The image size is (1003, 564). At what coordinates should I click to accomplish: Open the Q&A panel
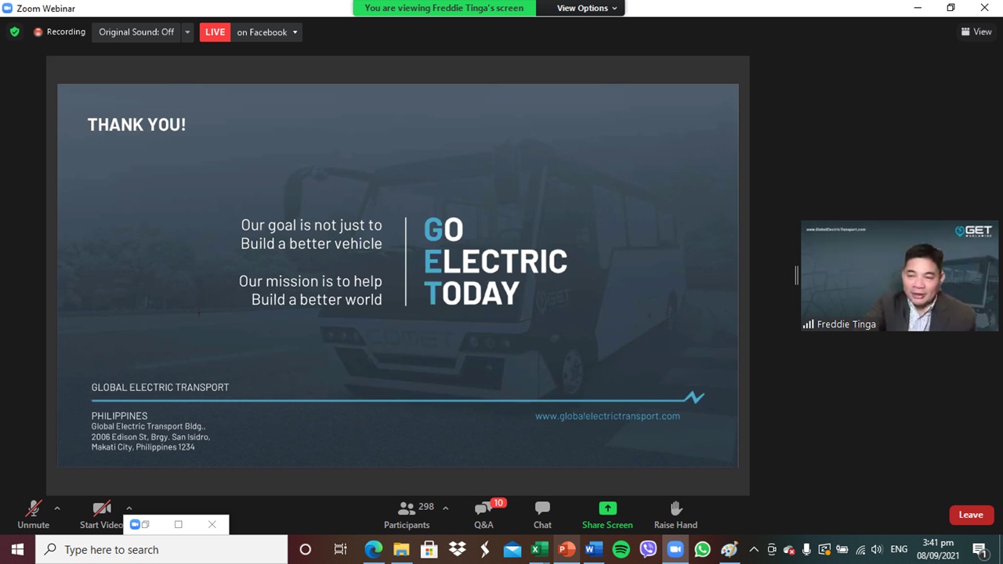pyautogui.click(x=483, y=515)
